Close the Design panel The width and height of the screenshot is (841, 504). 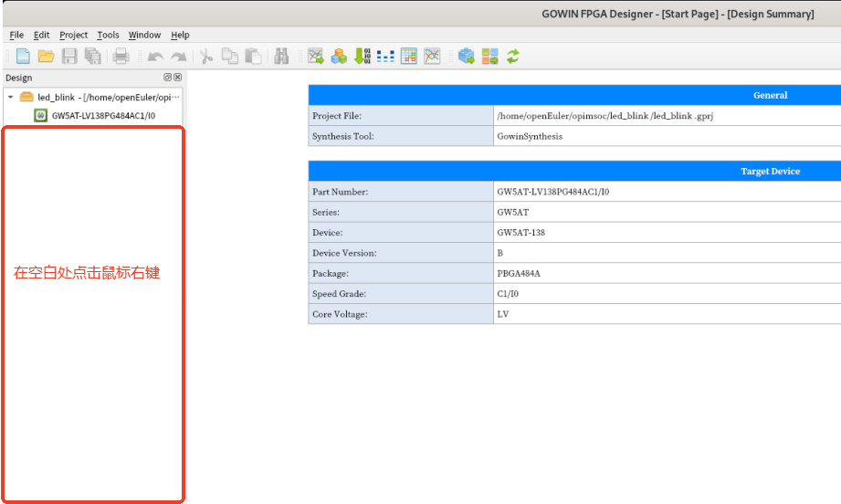click(x=177, y=78)
